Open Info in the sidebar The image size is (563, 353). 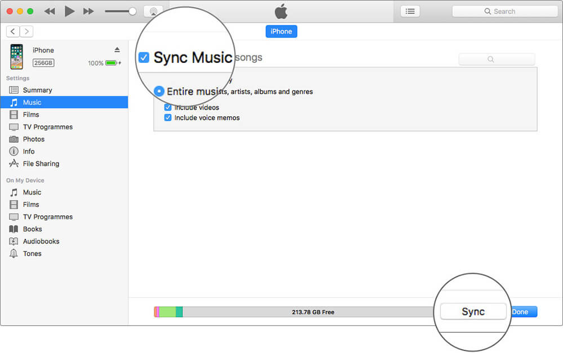(64, 151)
